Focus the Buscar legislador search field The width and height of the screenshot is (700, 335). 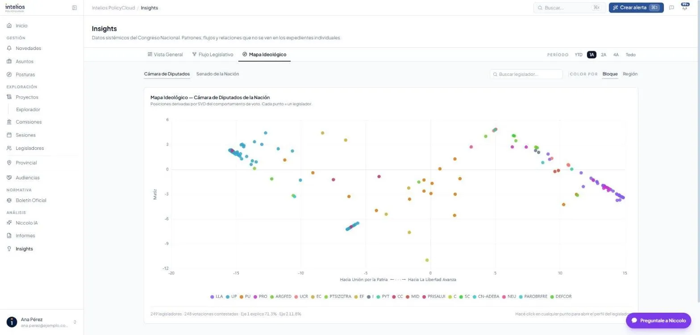[526, 74]
